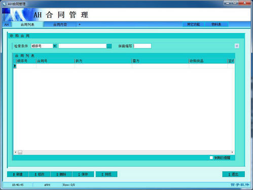Click the title bar application icon
Image resolution: width=253 pixels, height=190 pixels.
(x=5, y=4)
